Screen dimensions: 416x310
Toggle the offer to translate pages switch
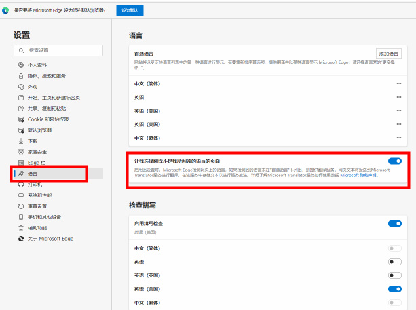coord(395,161)
